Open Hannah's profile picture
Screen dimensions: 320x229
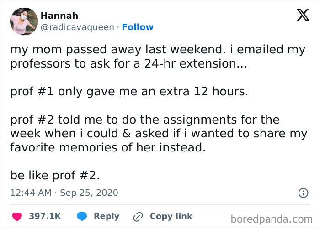point(24,21)
